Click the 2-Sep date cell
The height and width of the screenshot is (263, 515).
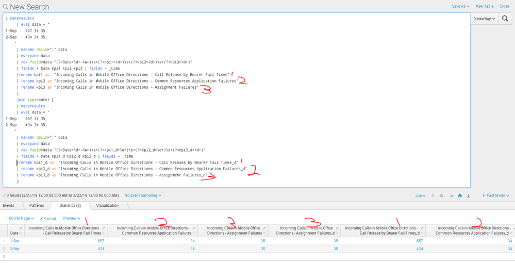tap(14, 249)
